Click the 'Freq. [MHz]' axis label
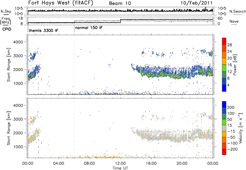 (6, 21)
